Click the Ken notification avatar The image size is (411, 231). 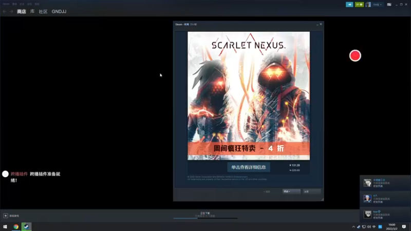coord(367,215)
